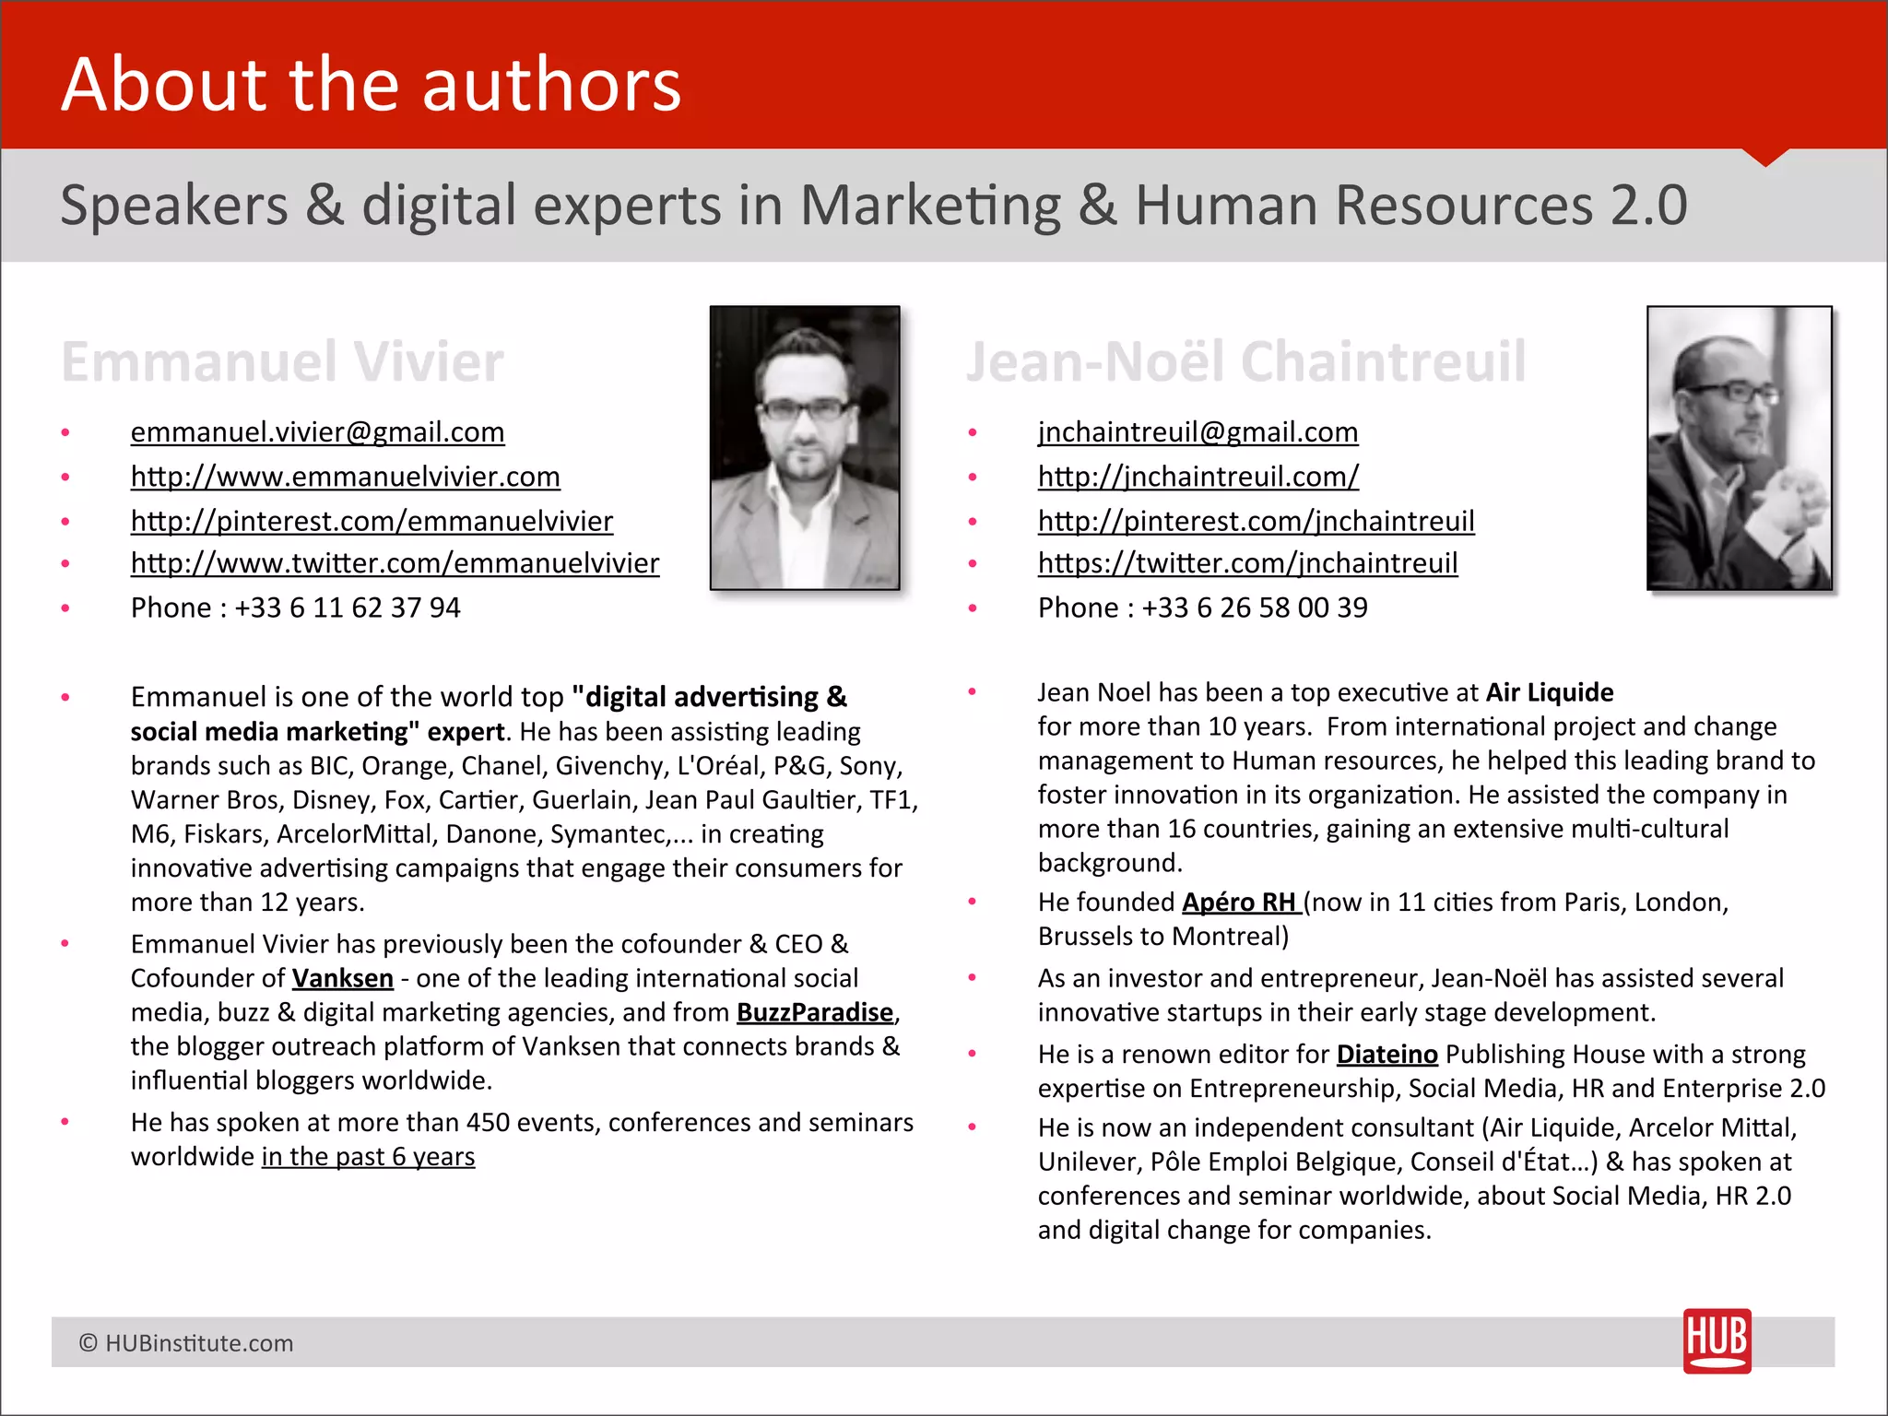Click the bold "Air Liquide" text
This screenshot has width=1888, height=1416.
click(1550, 692)
